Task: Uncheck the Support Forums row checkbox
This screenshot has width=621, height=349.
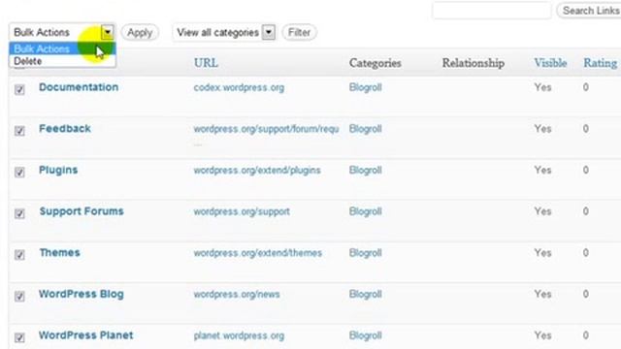Action: click(x=19, y=213)
